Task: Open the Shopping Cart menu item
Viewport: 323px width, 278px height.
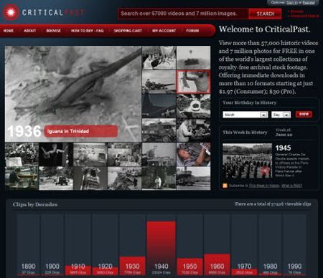Action: tap(128, 31)
